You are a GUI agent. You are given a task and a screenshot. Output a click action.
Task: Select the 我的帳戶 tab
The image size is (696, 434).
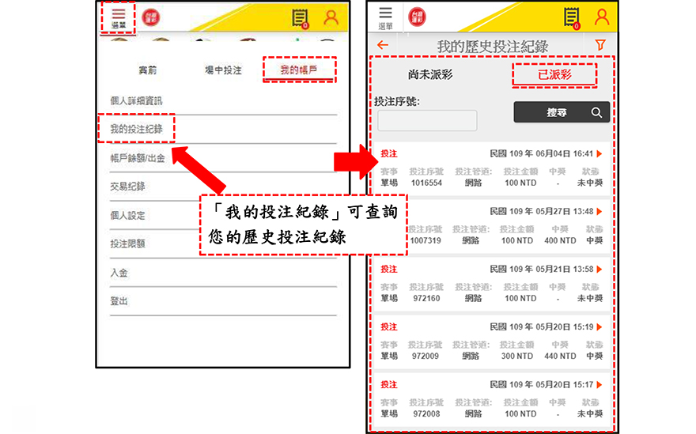point(299,70)
